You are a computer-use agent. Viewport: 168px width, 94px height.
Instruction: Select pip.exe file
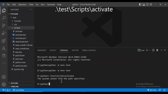pyautogui.click(x=21, y=52)
